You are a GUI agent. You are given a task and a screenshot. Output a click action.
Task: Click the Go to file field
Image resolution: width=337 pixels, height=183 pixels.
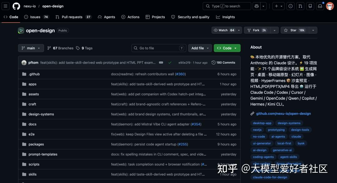(x=159, y=48)
